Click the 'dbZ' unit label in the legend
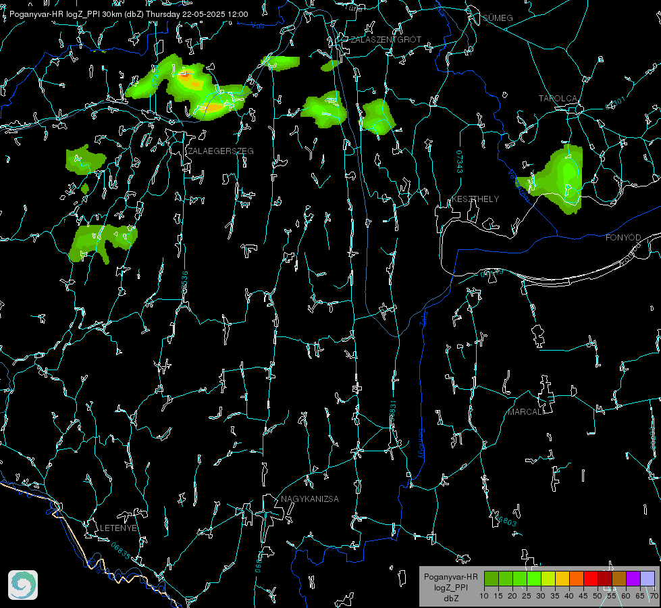 (450, 598)
